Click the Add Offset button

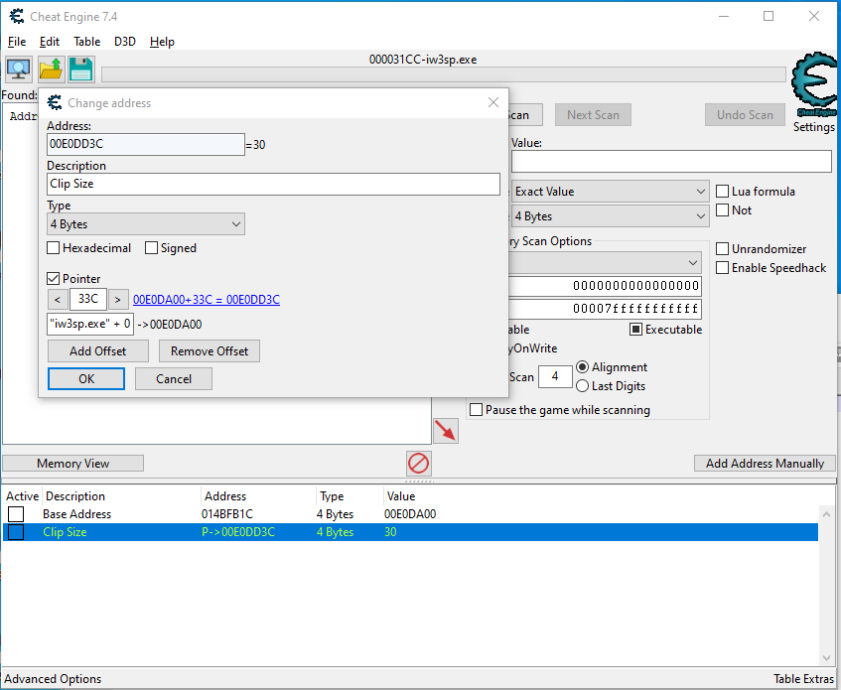pyautogui.click(x=98, y=351)
